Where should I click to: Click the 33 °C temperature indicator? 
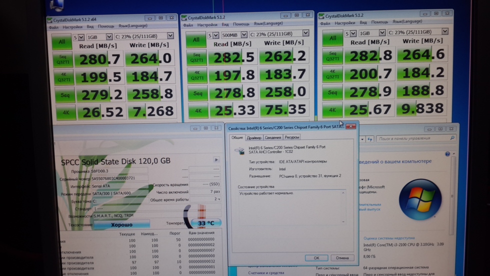coord(205,223)
